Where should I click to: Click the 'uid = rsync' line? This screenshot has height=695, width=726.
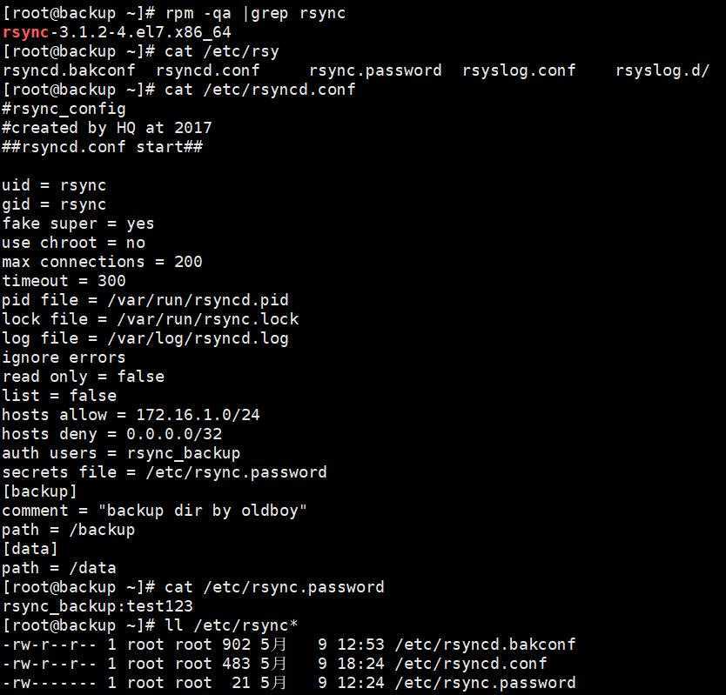pyautogui.click(x=54, y=185)
